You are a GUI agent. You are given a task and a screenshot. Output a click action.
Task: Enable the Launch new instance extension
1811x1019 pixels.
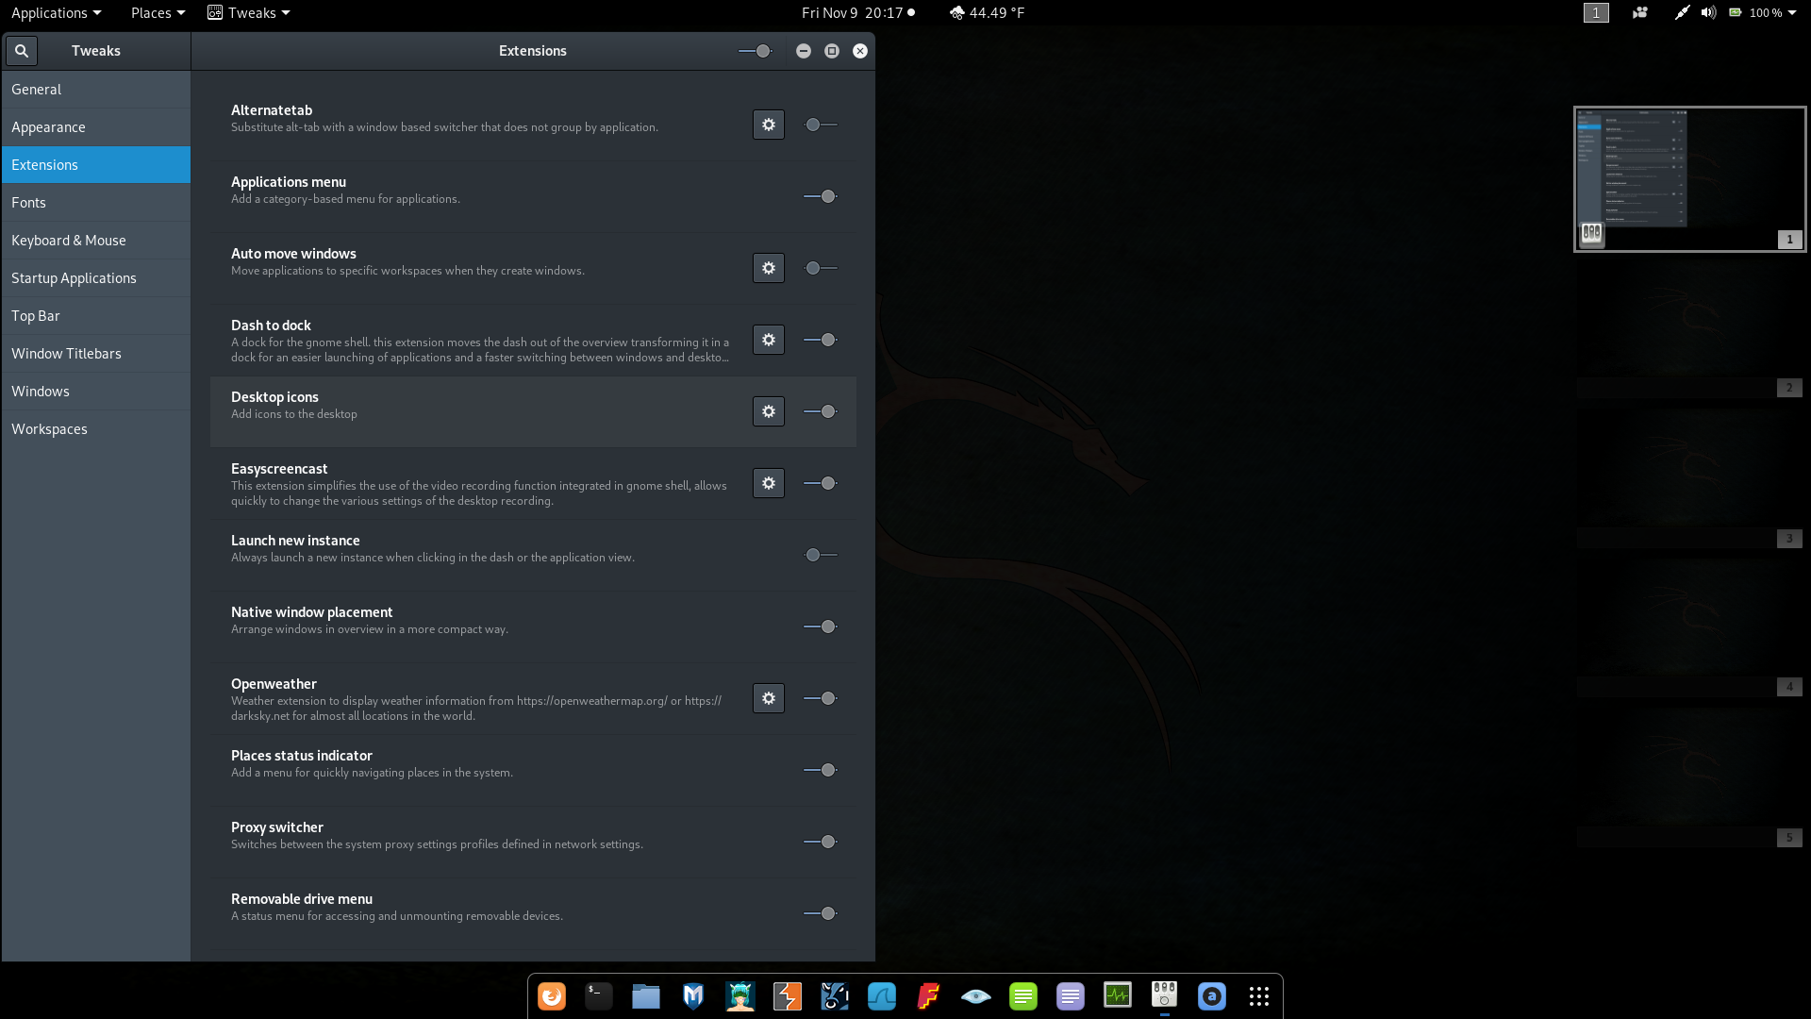pyautogui.click(x=820, y=555)
